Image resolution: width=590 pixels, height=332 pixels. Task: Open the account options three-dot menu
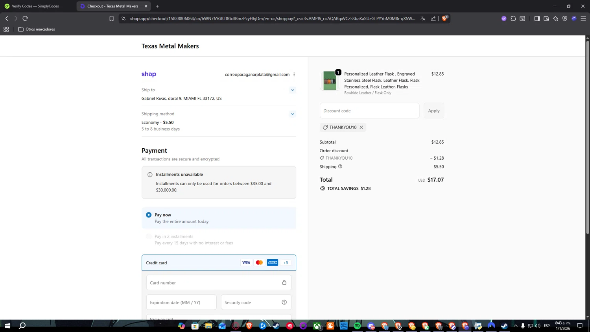[294, 74]
